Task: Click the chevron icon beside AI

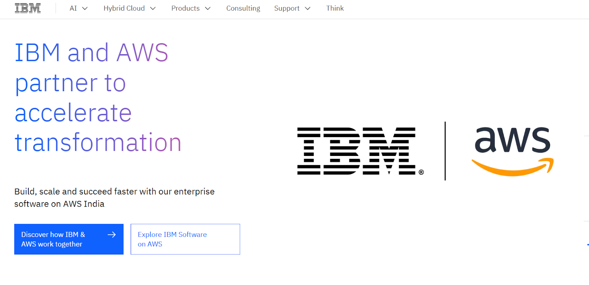Action: (85, 8)
